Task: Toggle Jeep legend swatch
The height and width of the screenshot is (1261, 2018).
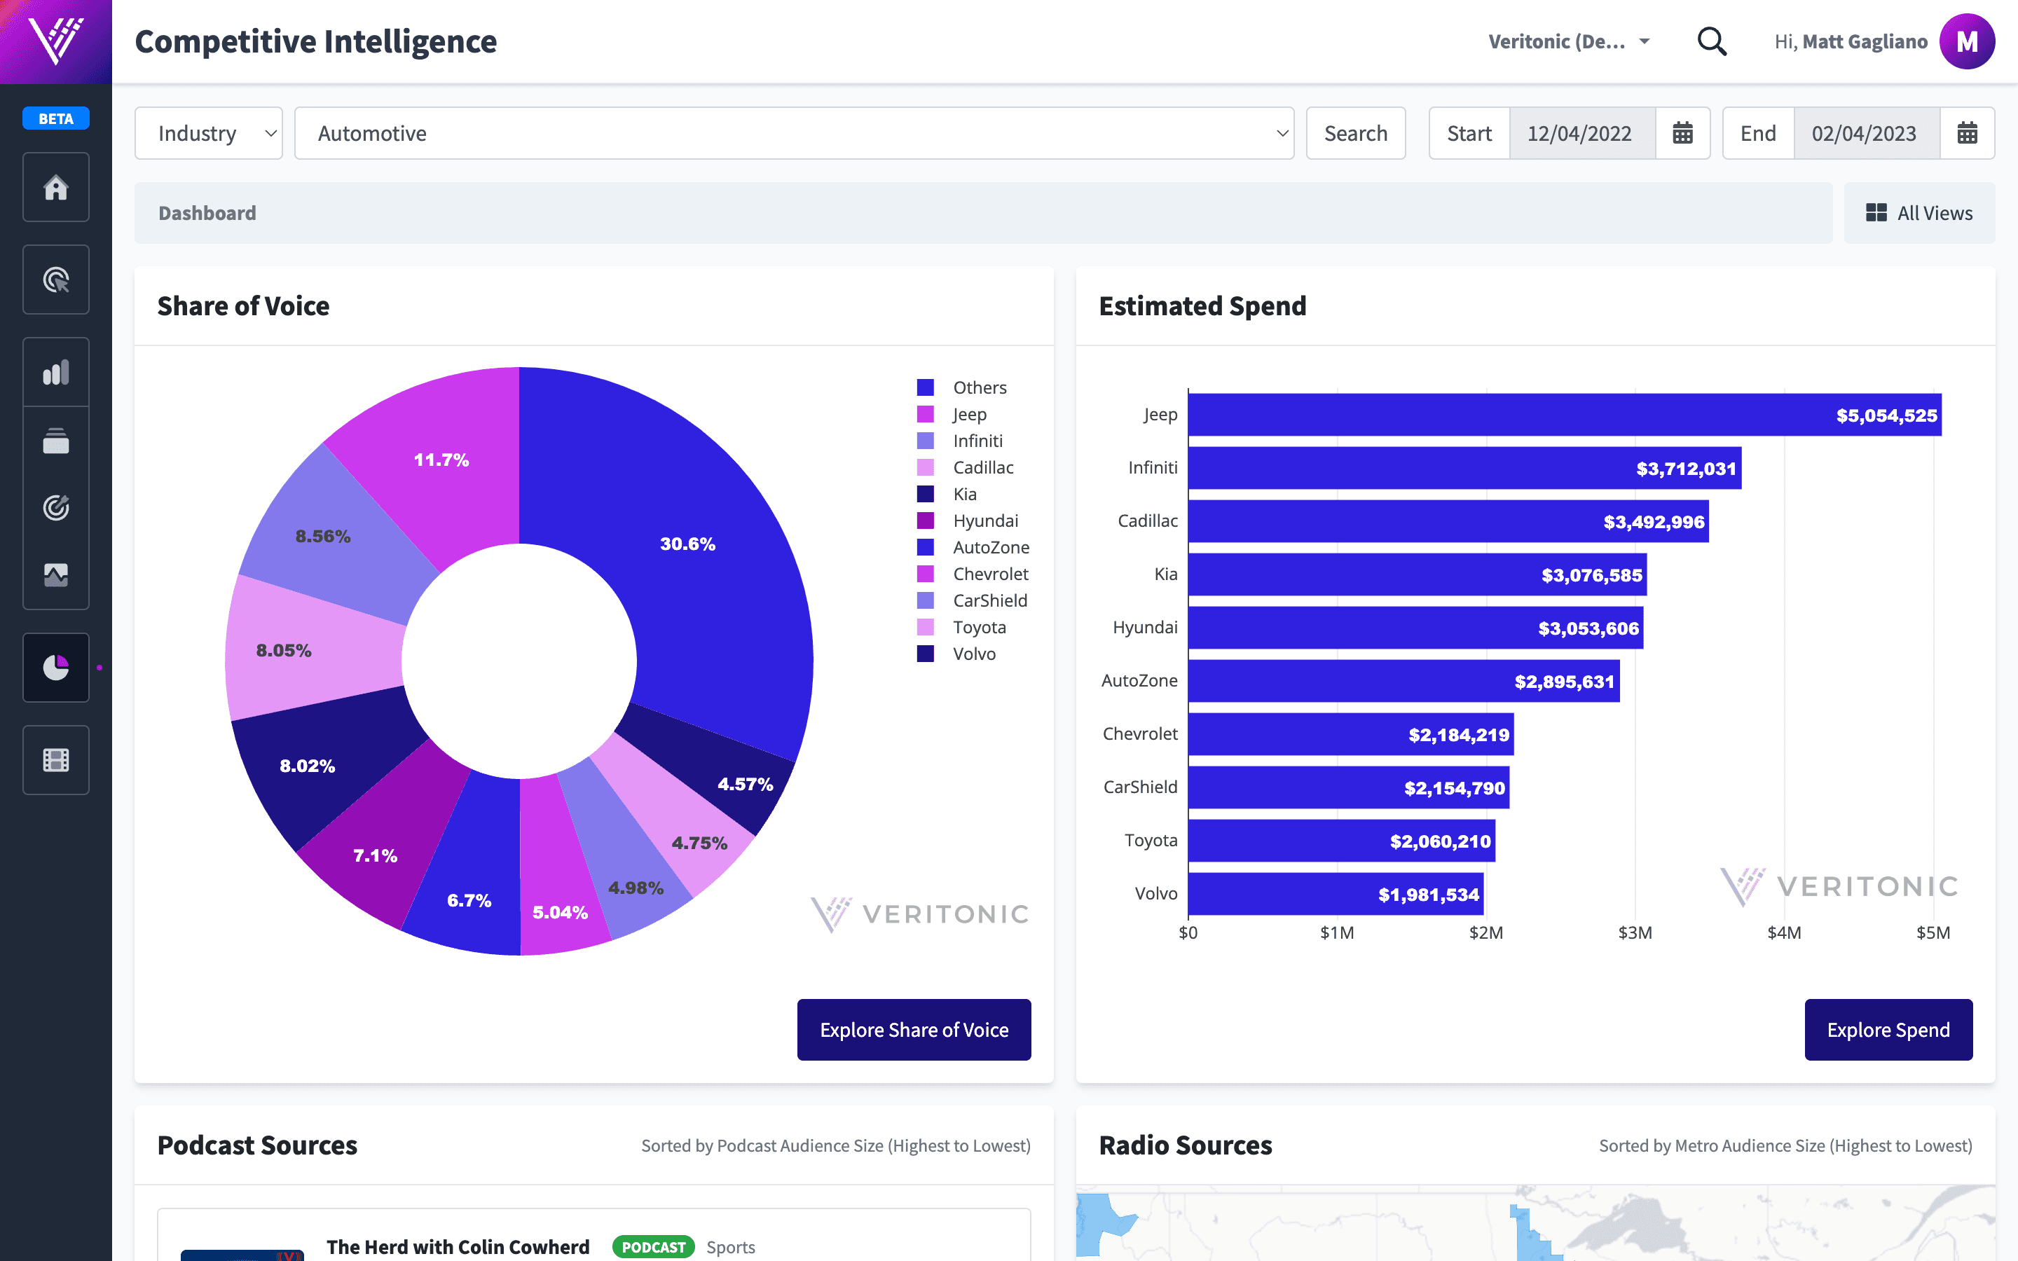Action: coord(926,413)
